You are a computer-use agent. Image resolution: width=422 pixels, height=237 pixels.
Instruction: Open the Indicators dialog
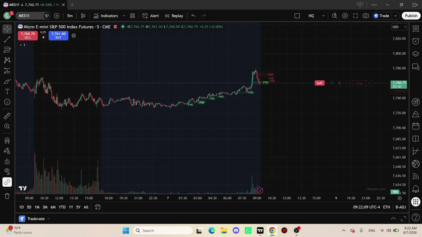(x=105, y=16)
